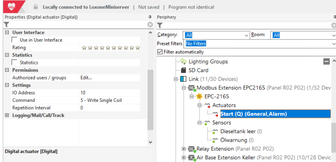This screenshot has height=162, width=336.
Task: Select the Ölwarnung sensor row
Action: point(237,140)
